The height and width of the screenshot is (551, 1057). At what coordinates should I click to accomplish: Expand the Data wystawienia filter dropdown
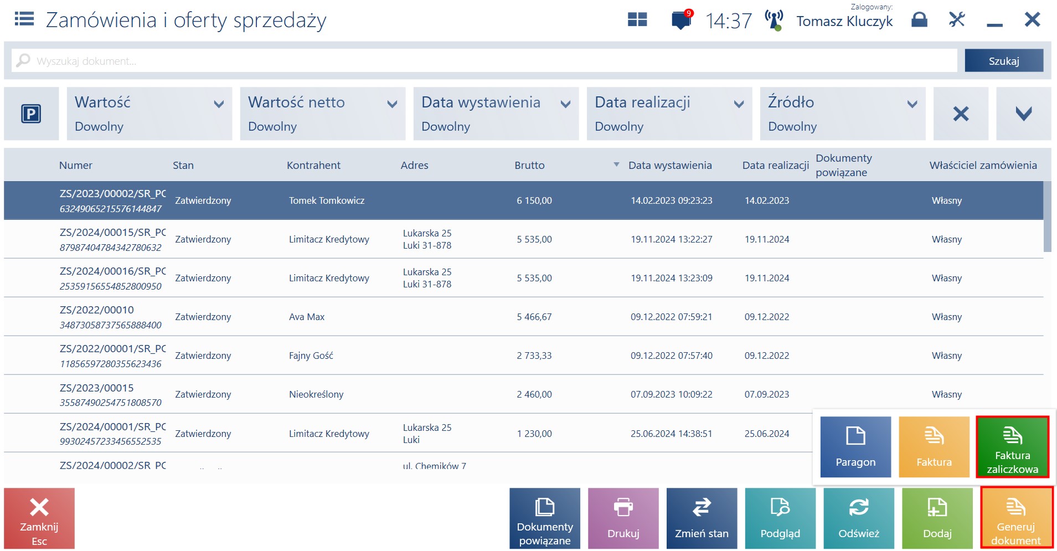coord(496,114)
